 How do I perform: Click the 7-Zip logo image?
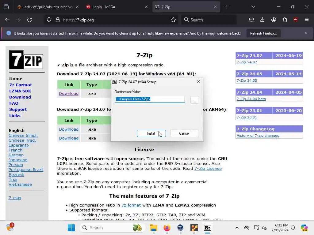[x=26, y=60]
